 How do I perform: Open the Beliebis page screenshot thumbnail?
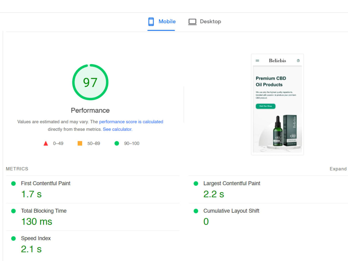(x=277, y=104)
